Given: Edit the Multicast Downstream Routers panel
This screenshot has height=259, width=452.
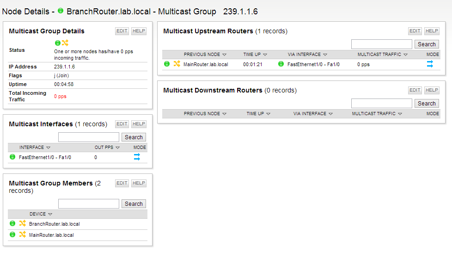Looking at the screenshot, I should click(x=415, y=90).
